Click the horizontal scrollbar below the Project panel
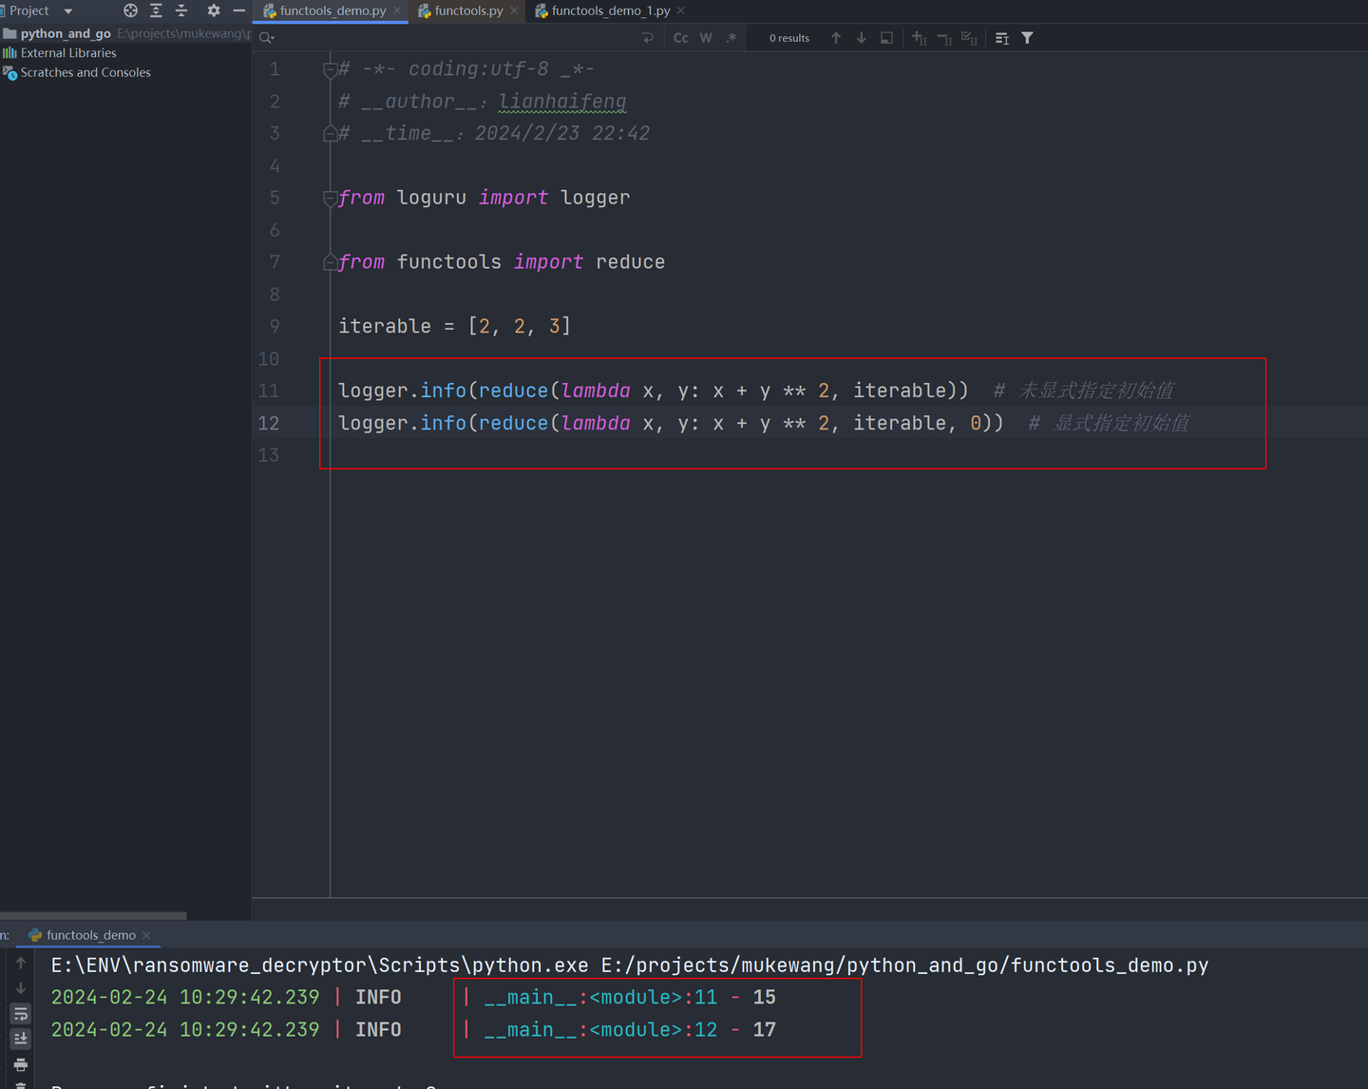 point(92,914)
